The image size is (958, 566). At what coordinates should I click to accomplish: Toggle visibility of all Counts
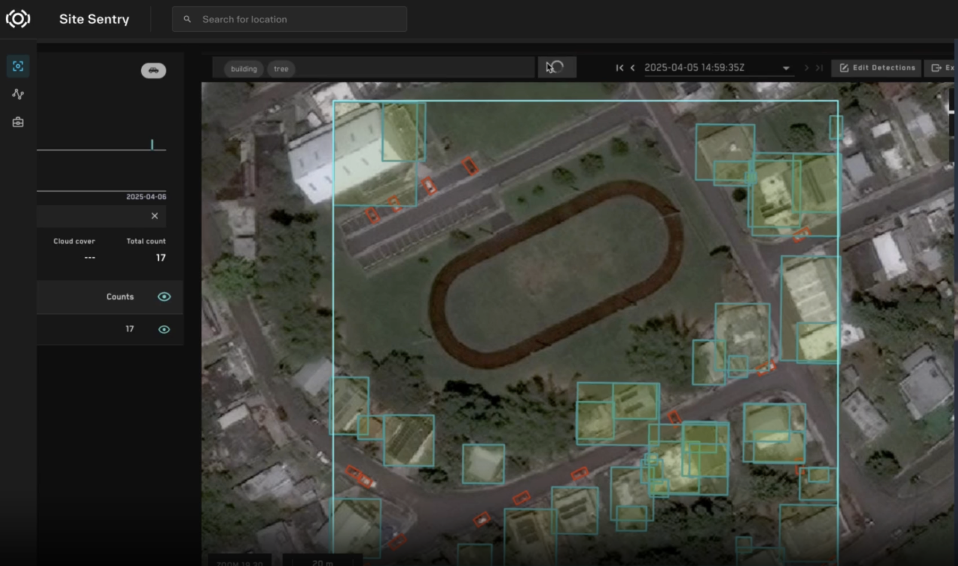[164, 297]
